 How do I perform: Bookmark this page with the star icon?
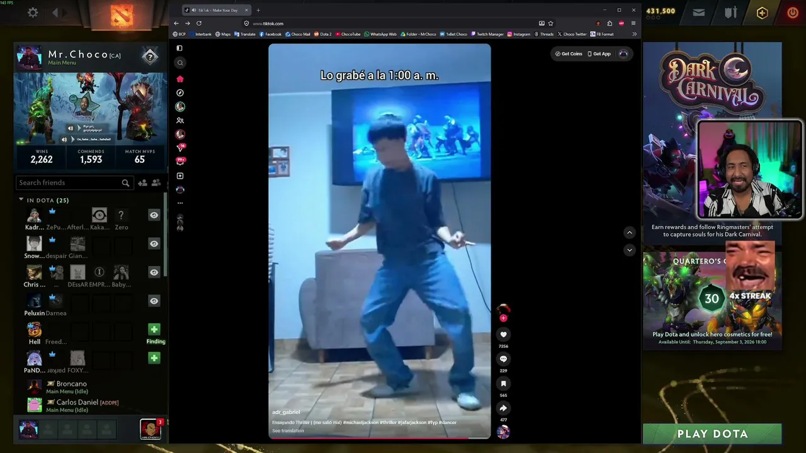(551, 23)
